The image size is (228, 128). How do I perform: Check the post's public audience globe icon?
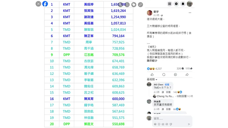point(162,15)
